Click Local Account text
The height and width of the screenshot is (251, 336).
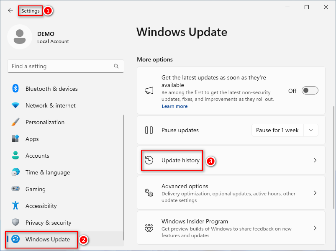53,41
